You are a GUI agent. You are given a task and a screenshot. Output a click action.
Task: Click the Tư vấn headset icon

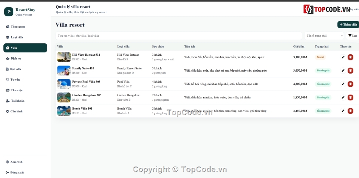point(7,80)
